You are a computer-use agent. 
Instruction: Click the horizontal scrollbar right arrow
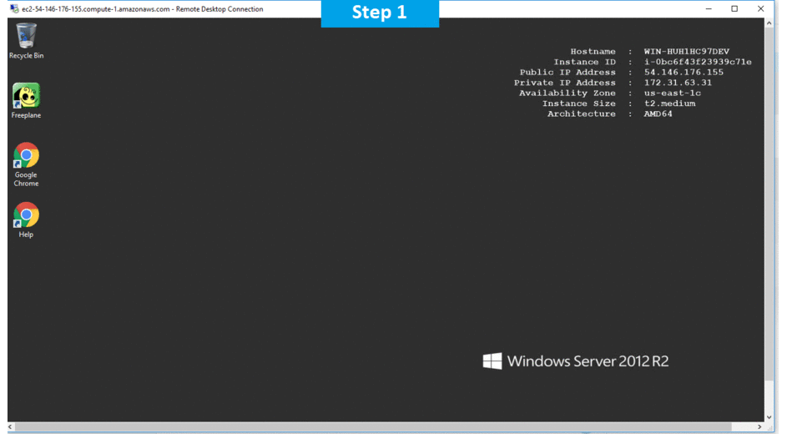(758, 427)
